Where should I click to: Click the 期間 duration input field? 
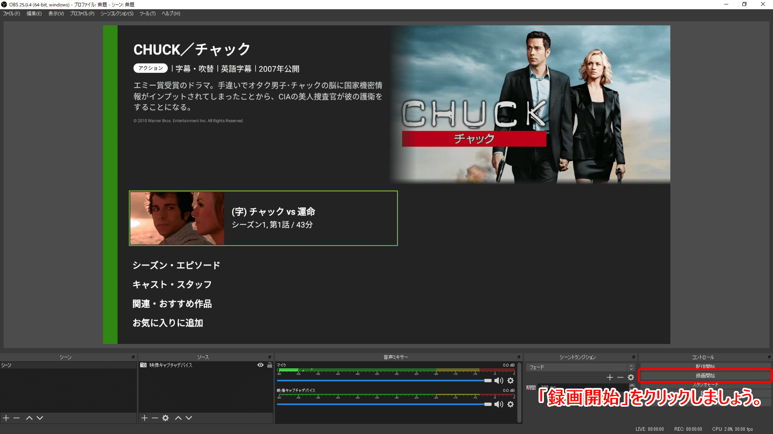[583, 387]
